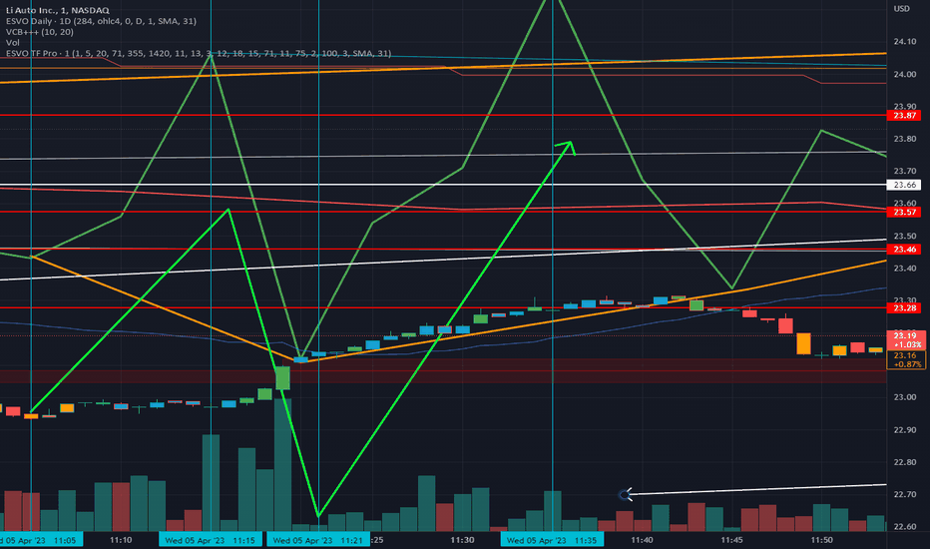
Task: Click the ray anchor handle near 11:39
Action: coord(625,494)
